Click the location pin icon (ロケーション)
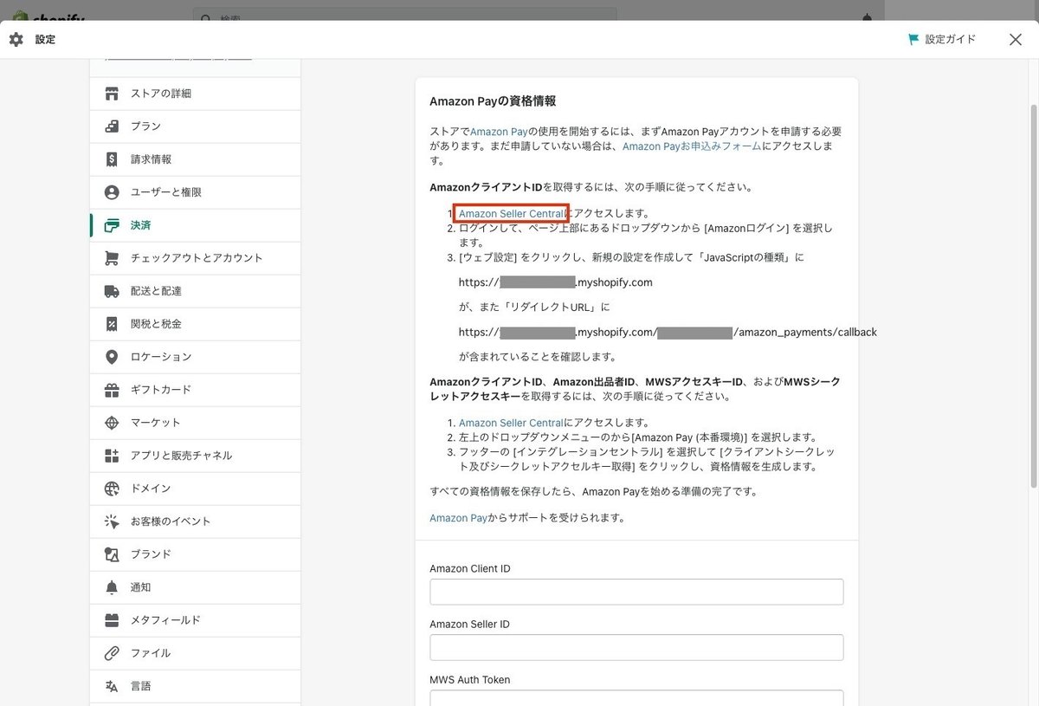The height and width of the screenshot is (706, 1039). [x=112, y=357]
